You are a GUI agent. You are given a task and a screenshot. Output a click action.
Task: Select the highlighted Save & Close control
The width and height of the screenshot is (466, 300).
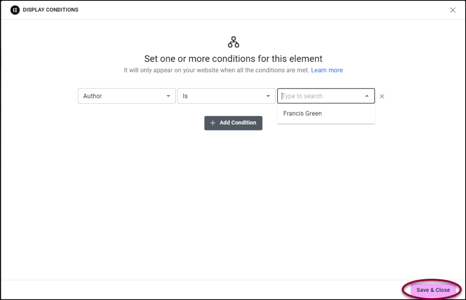[432, 290]
